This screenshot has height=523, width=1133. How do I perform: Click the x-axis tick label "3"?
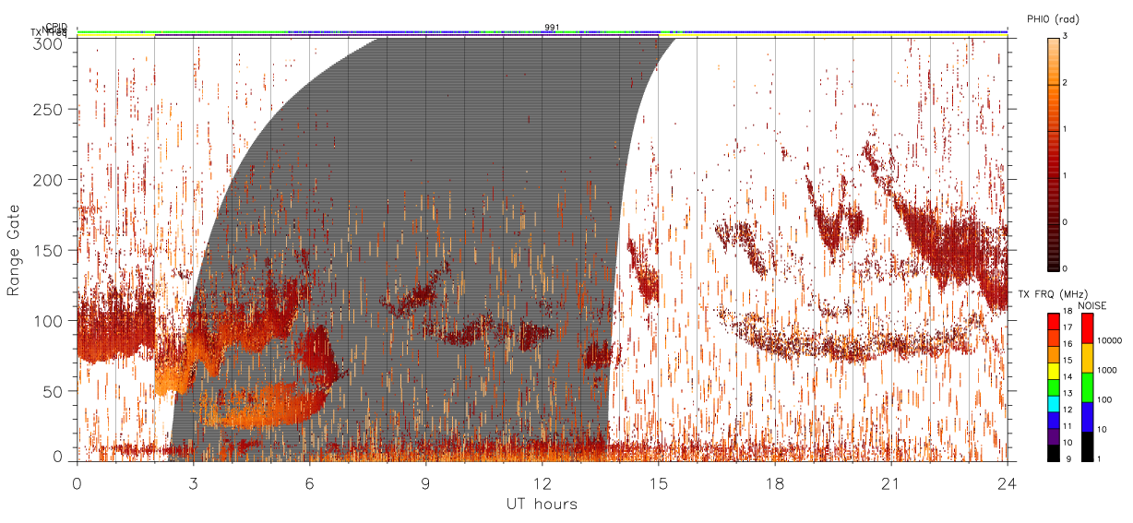click(x=193, y=483)
